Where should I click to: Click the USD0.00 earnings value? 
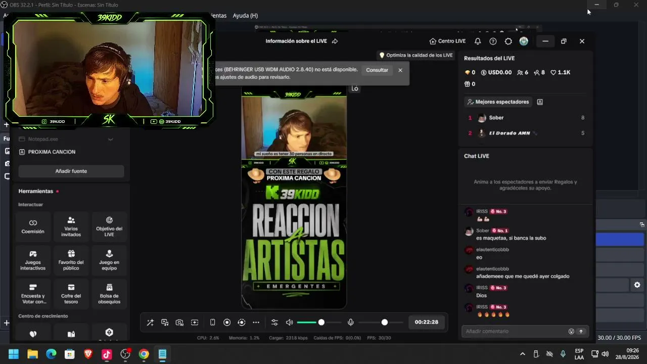click(496, 73)
